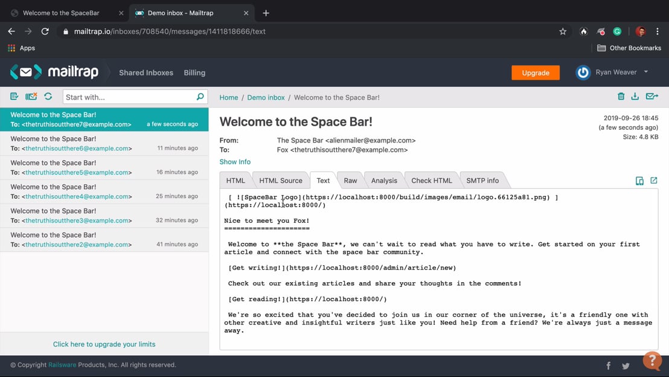
Task: Open message to thetruthisoutthere6@example.com
Action: pyautogui.click(x=104, y=143)
